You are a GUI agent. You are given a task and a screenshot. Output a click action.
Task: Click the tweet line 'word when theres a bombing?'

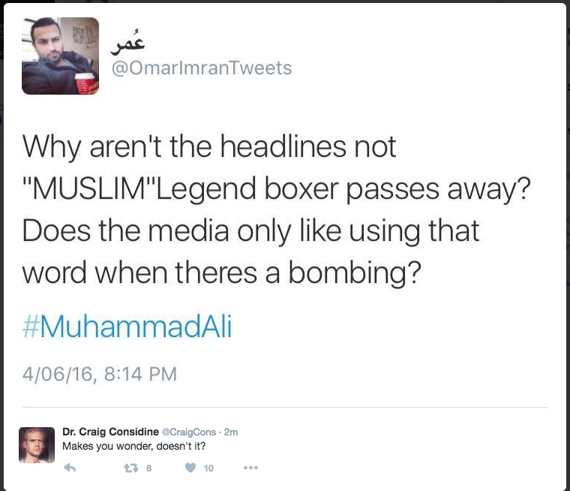(x=222, y=273)
